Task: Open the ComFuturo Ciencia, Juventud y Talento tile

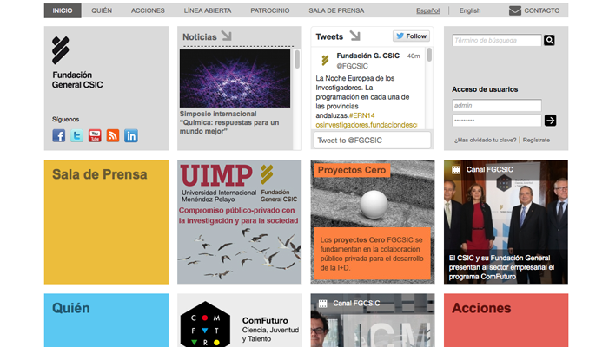Action: [239, 320]
